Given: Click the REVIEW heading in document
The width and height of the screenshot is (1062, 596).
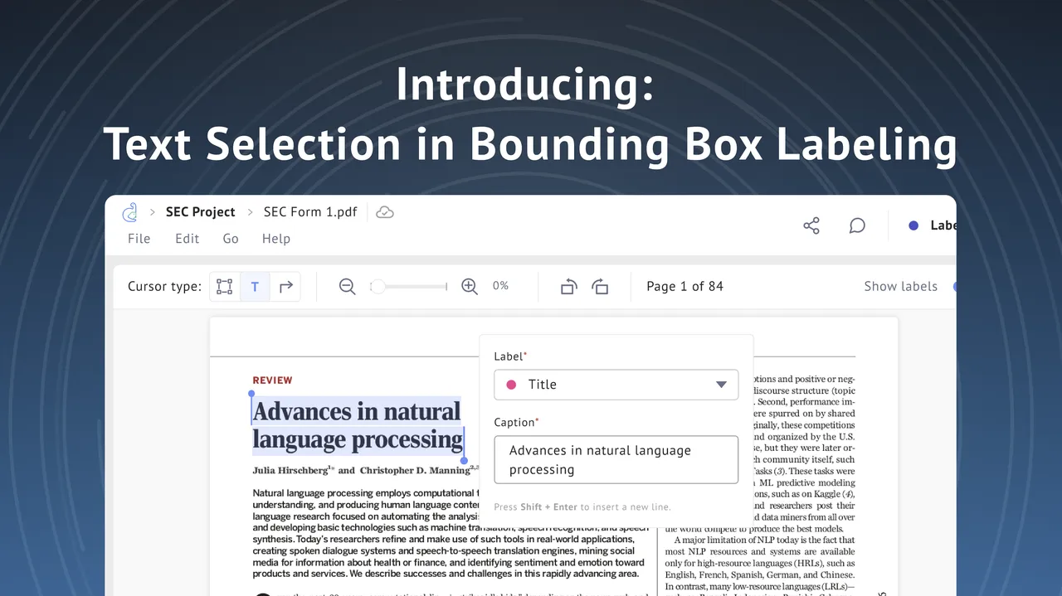Looking at the screenshot, I should pyautogui.click(x=273, y=380).
